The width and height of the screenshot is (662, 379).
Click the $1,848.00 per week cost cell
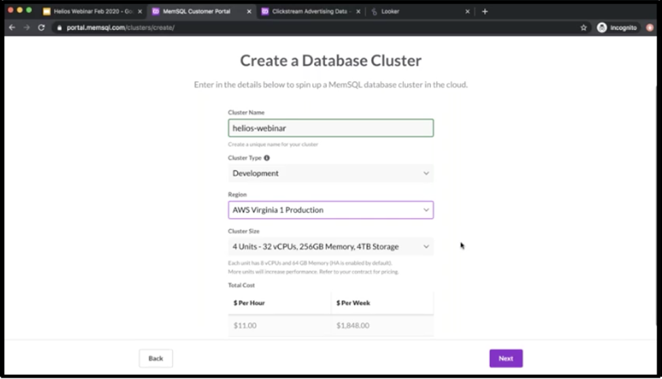pyautogui.click(x=383, y=325)
